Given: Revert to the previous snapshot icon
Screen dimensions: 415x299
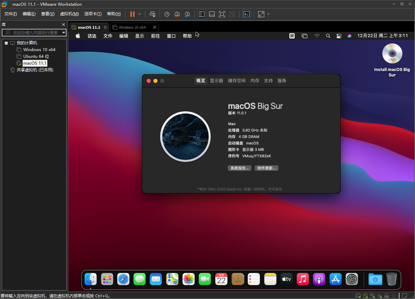Looking at the screenshot, I should (177, 14).
